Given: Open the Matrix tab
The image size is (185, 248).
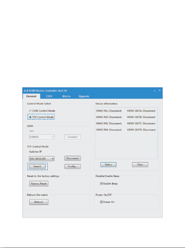Looking at the screenshot, I should pos(66,96).
